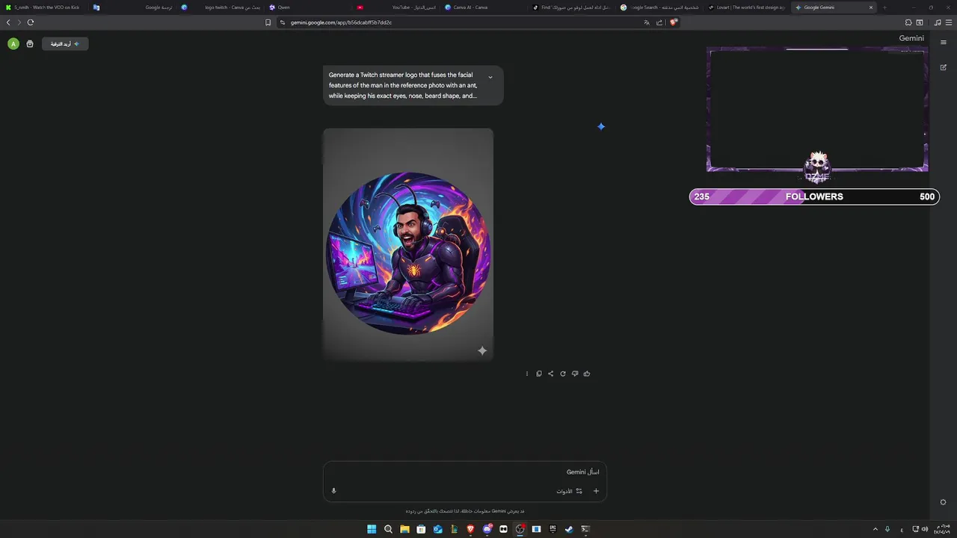Open Gemini settings gear icon
Screen dimensions: 957x538
coord(944,502)
